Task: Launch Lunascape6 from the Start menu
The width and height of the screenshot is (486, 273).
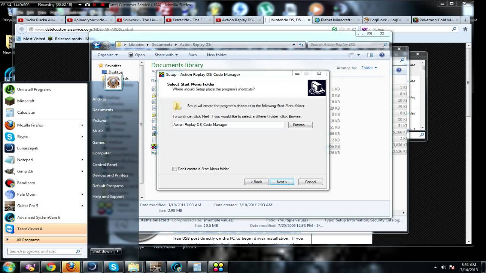Action: tap(45, 148)
